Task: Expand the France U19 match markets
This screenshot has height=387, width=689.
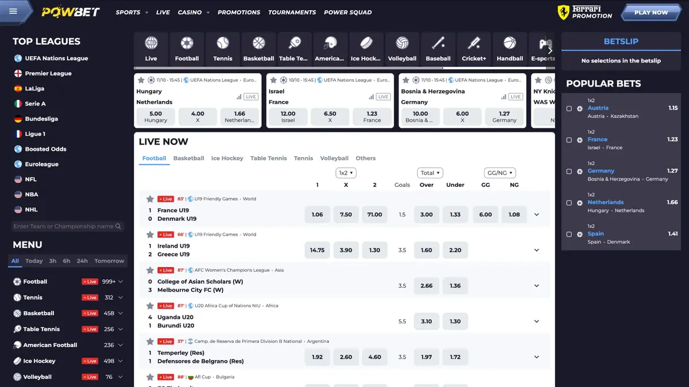Action: click(x=537, y=214)
